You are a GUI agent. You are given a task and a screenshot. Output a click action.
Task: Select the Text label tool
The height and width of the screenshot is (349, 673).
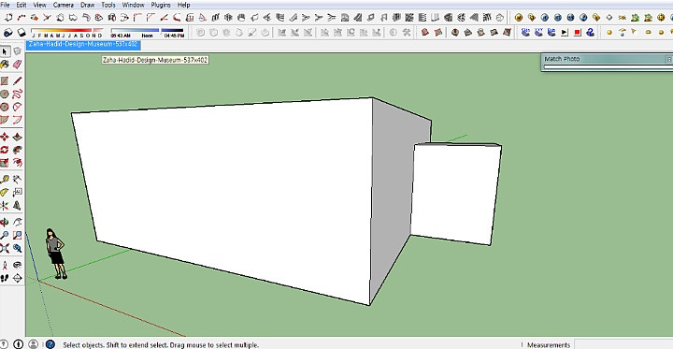click(x=17, y=192)
